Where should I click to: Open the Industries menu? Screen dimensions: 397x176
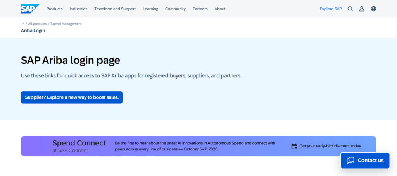click(78, 9)
